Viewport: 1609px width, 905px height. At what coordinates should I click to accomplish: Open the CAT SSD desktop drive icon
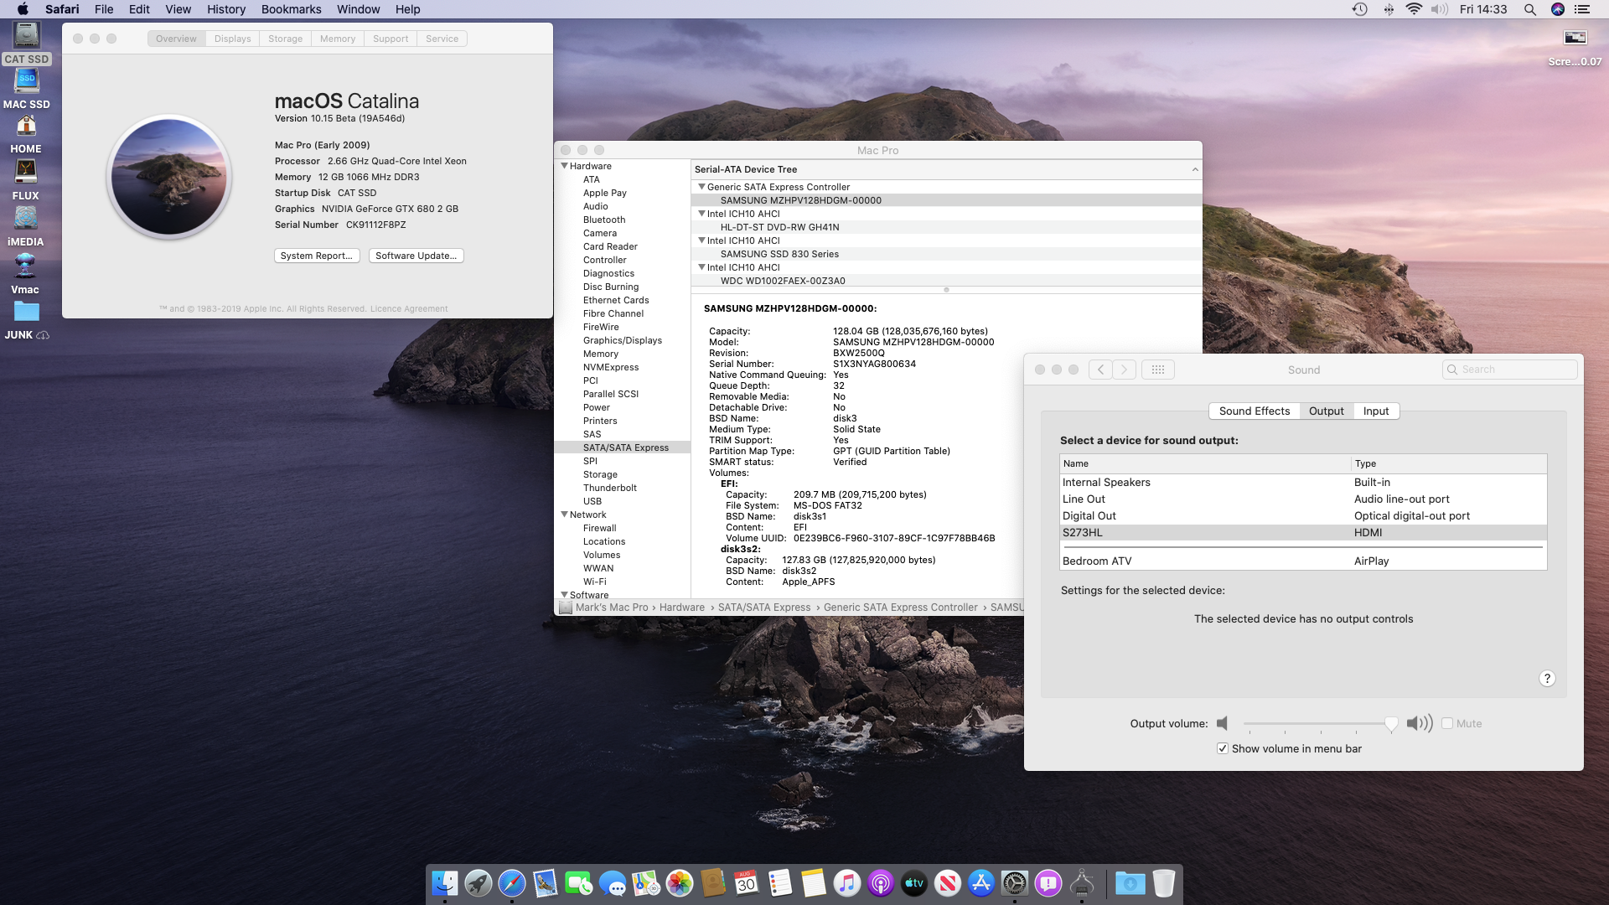[x=26, y=36]
